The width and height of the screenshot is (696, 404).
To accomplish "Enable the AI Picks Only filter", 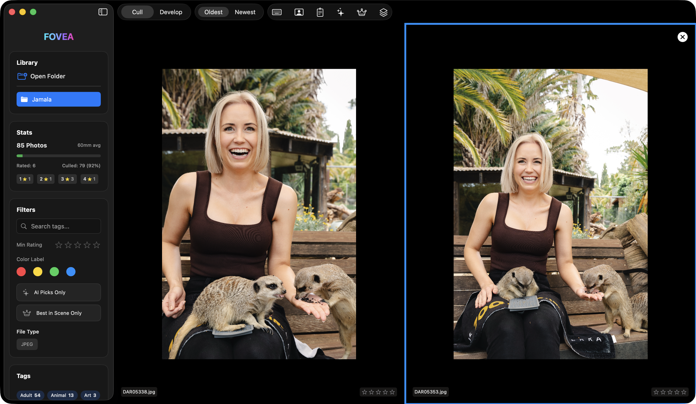I will click(x=58, y=292).
